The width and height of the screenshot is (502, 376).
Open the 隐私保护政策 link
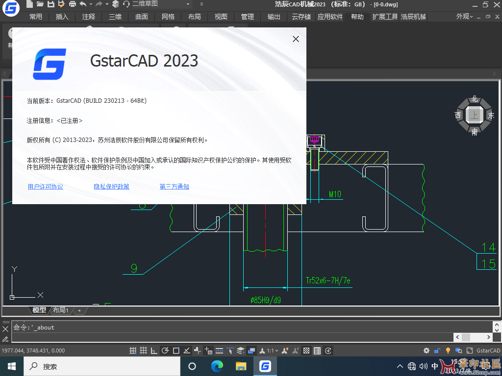[111, 187]
